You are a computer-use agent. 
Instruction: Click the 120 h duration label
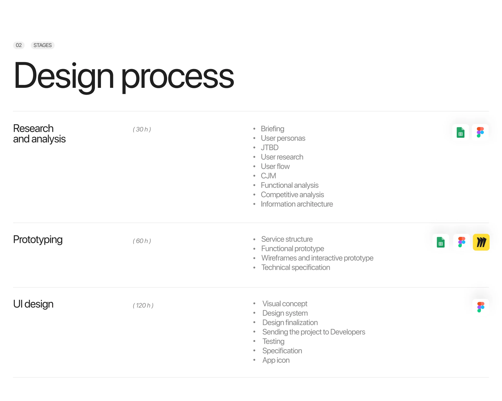(143, 306)
